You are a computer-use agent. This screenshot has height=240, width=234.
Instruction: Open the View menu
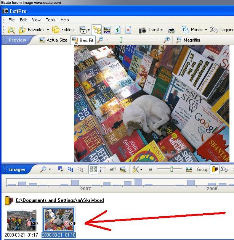pos(36,20)
